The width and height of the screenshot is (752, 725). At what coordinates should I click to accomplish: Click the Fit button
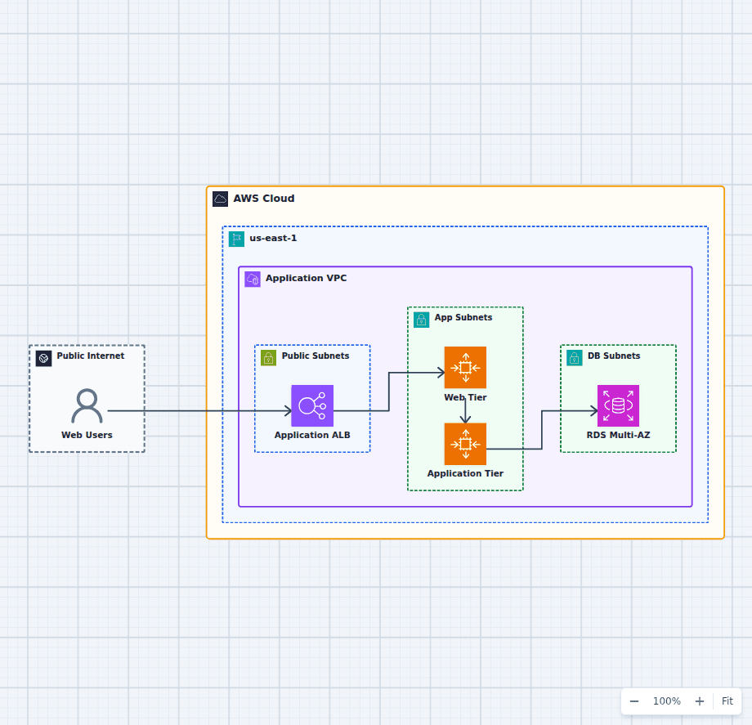pyautogui.click(x=727, y=701)
